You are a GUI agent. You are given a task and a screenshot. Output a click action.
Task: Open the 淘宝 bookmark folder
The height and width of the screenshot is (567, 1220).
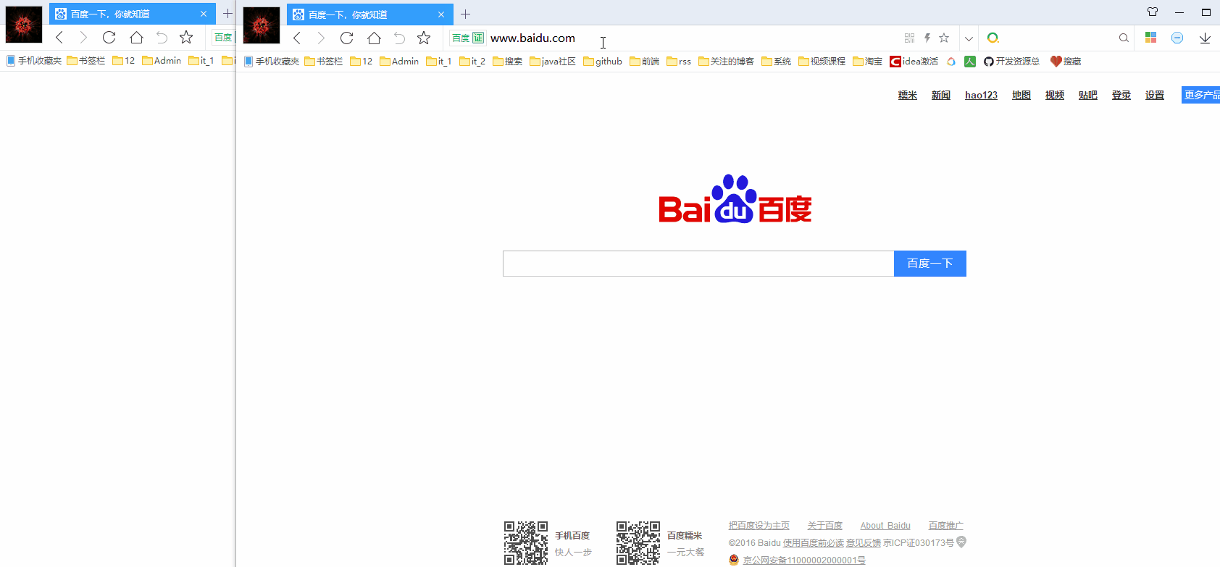[868, 62]
